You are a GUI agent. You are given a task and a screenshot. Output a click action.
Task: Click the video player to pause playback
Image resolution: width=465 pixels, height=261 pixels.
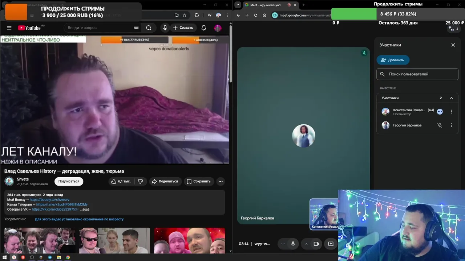point(114,99)
